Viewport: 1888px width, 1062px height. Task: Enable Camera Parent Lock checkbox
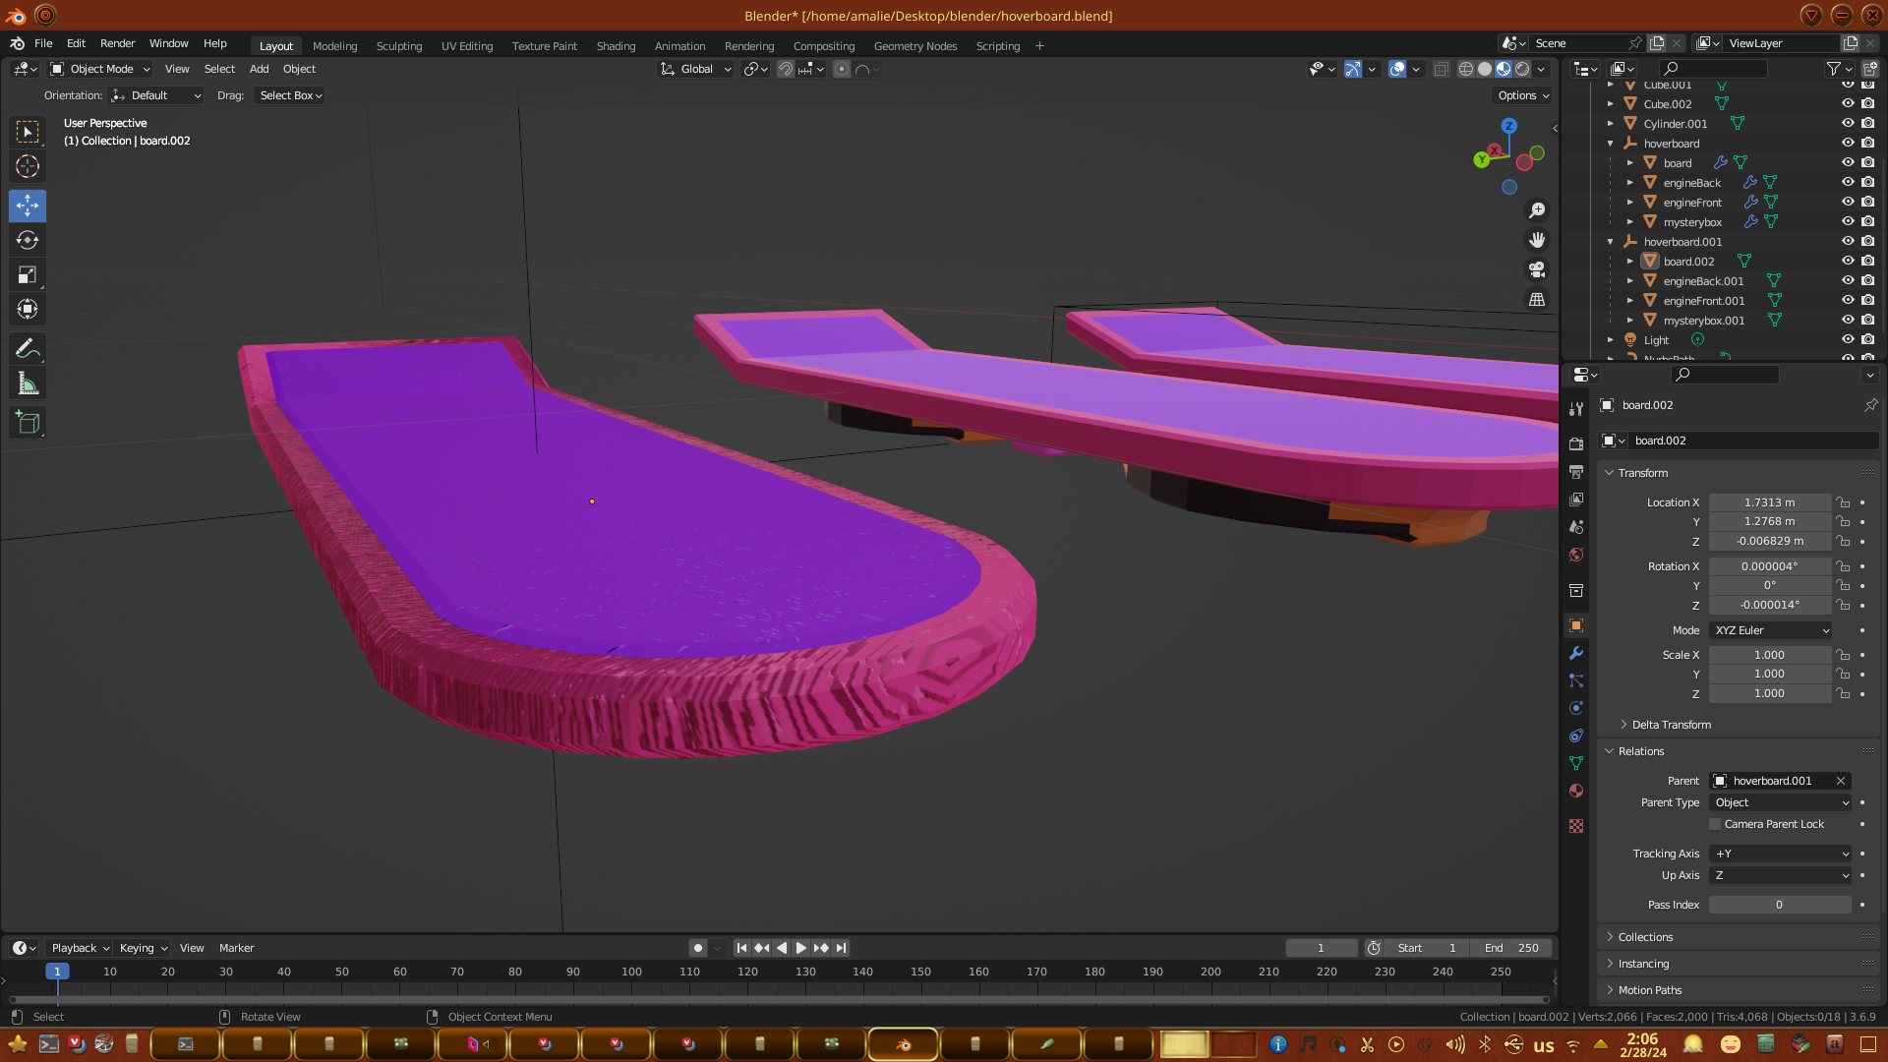pos(1715,824)
